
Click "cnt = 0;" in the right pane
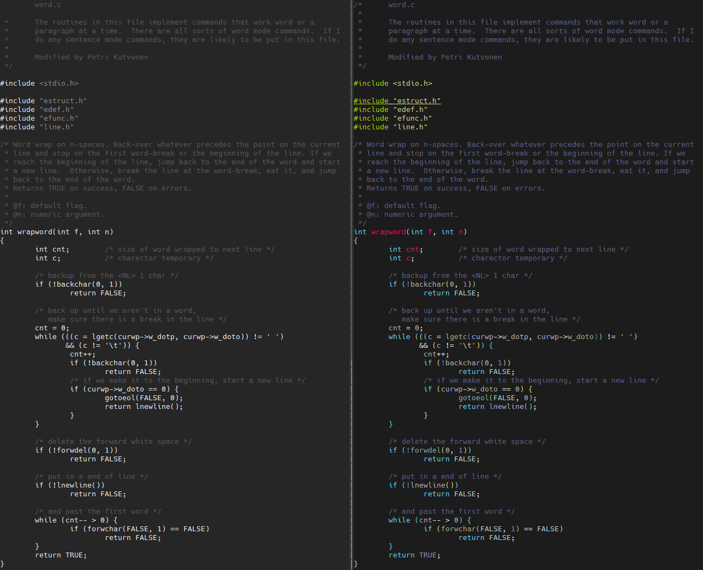tap(406, 328)
